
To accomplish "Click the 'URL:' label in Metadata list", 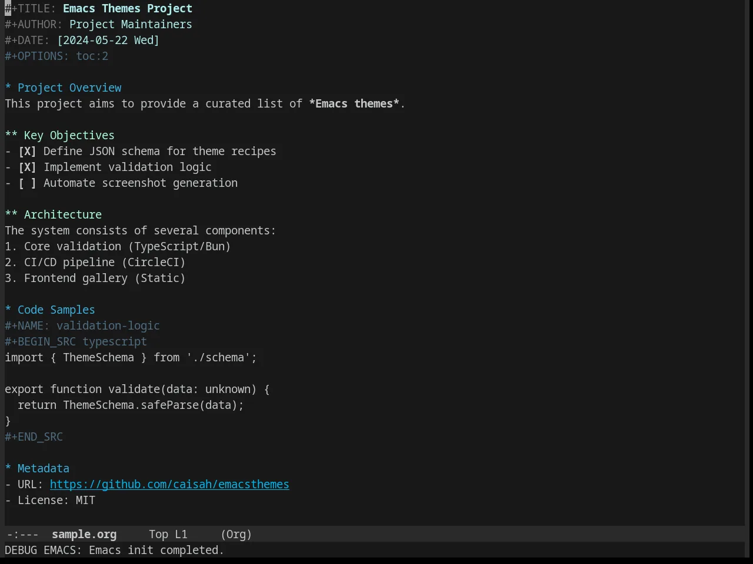I will pos(31,484).
